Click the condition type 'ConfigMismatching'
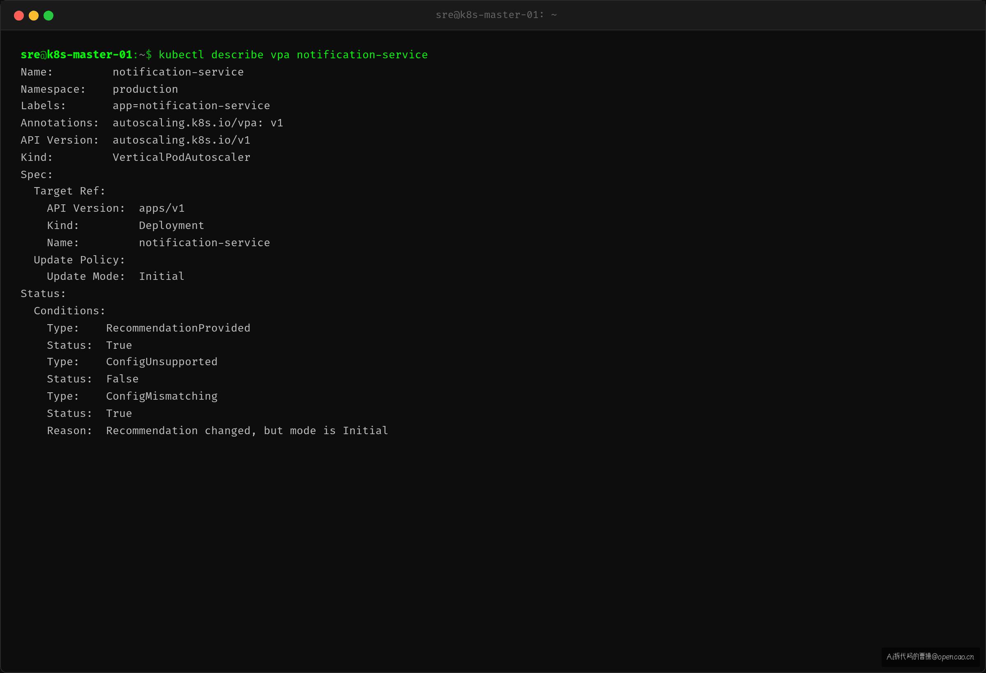This screenshot has width=986, height=673. [x=161, y=396]
